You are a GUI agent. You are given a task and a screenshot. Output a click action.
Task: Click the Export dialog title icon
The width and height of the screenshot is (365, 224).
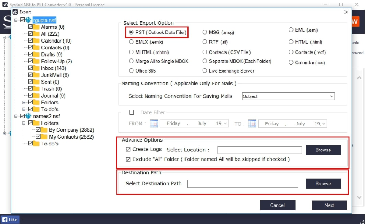tap(15, 12)
